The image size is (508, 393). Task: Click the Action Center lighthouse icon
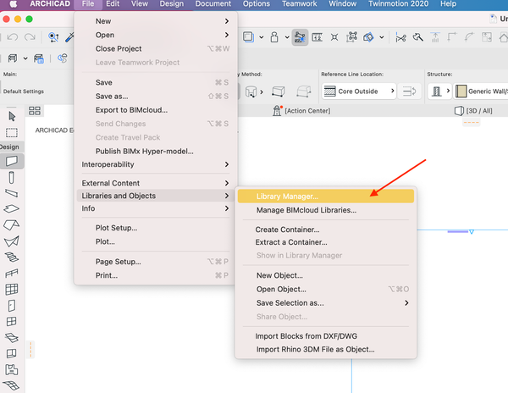point(277,110)
